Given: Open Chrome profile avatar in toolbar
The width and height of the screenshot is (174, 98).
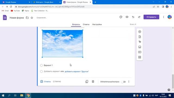Looking at the screenshot, I should (167, 7).
